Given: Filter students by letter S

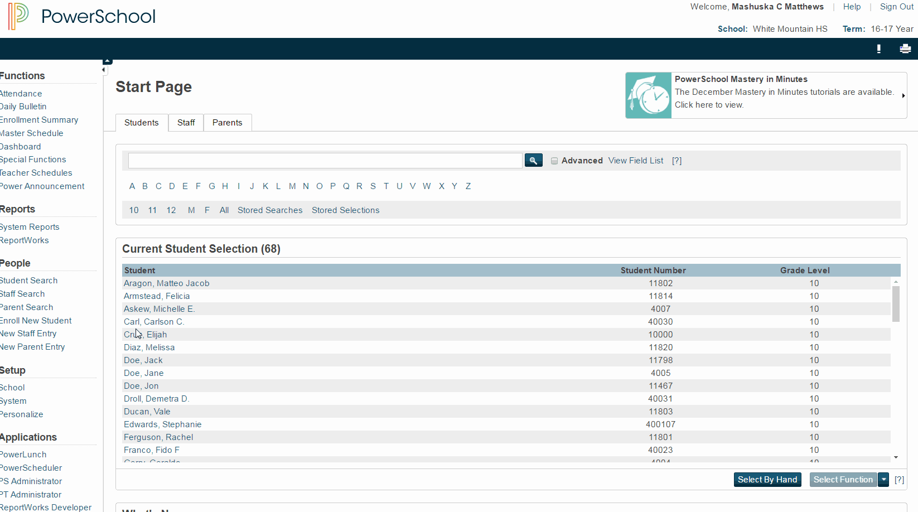Looking at the screenshot, I should [373, 186].
